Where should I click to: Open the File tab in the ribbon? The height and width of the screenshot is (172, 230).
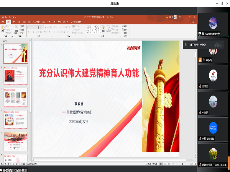click(3, 22)
